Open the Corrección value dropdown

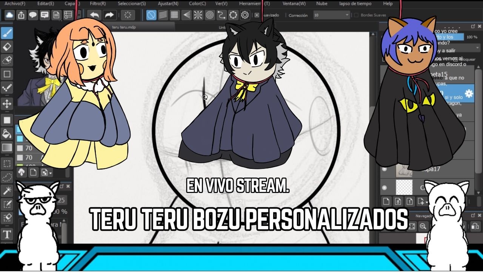pos(331,15)
